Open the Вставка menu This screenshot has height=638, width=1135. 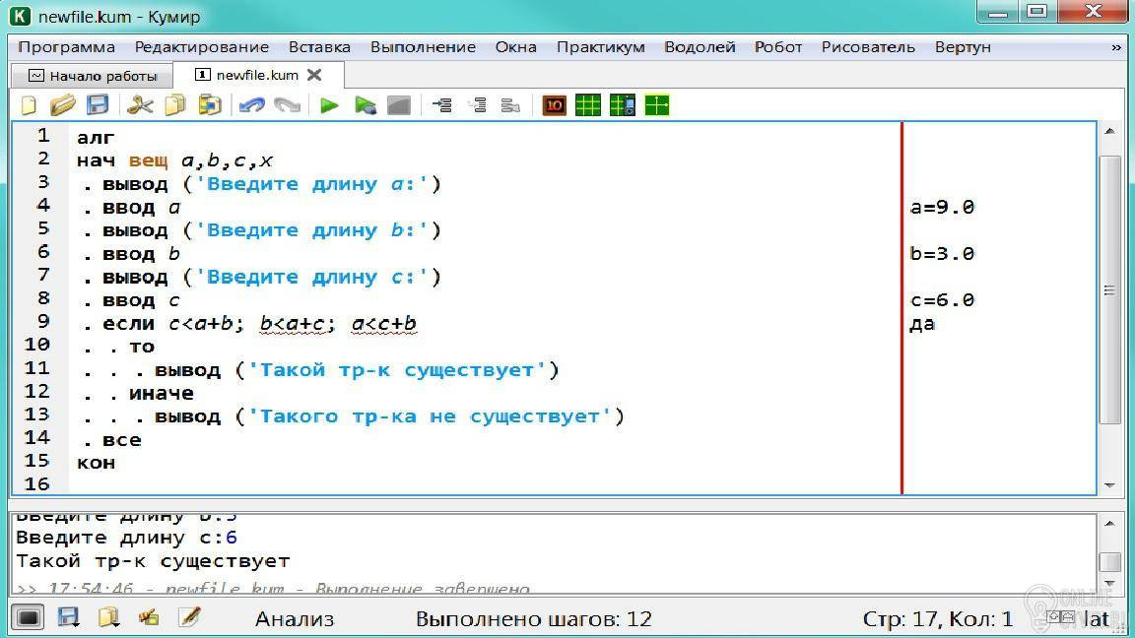[x=319, y=47]
